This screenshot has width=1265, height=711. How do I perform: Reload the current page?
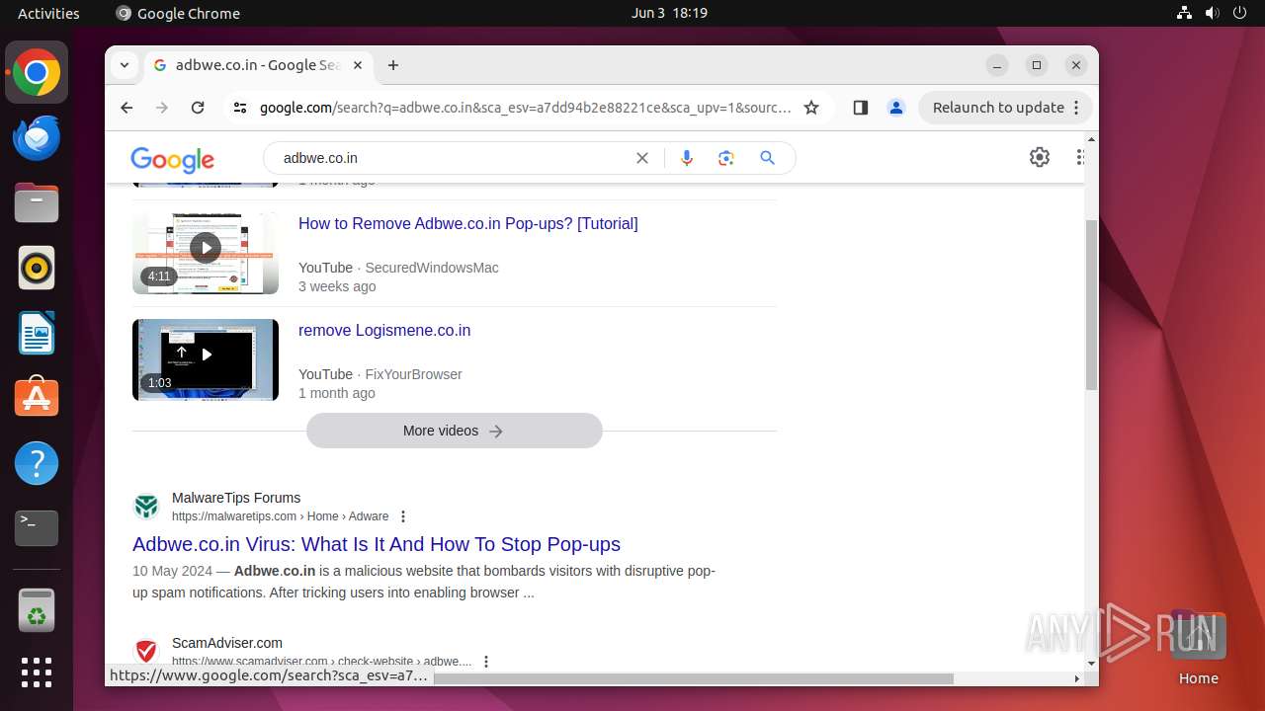tap(198, 108)
